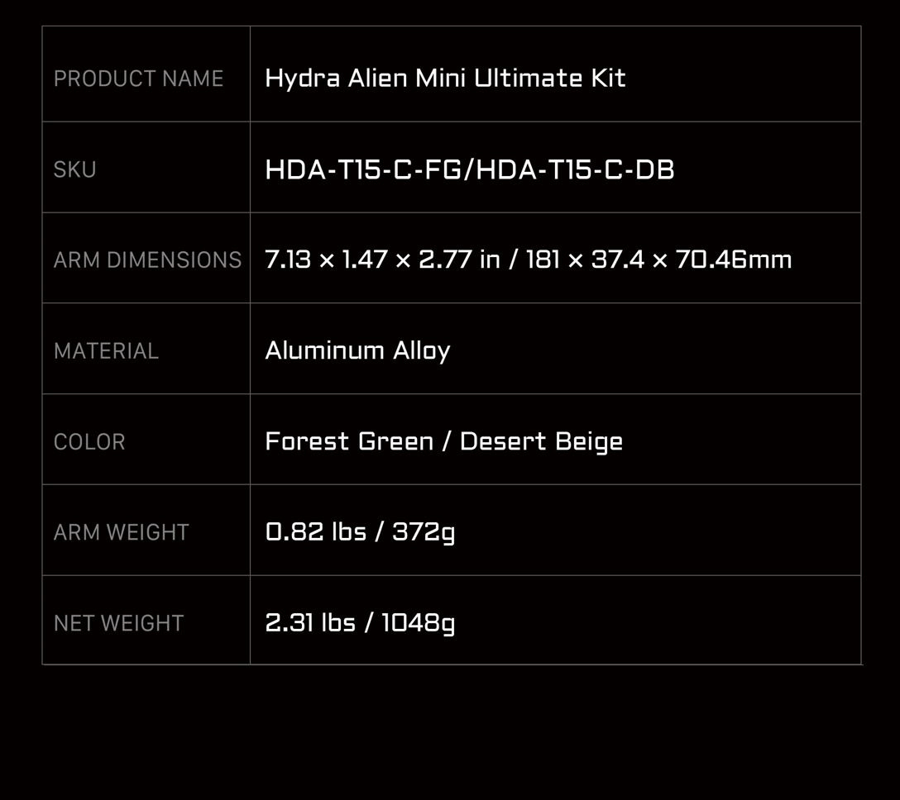Click the NET WEIGHT label

click(x=118, y=623)
